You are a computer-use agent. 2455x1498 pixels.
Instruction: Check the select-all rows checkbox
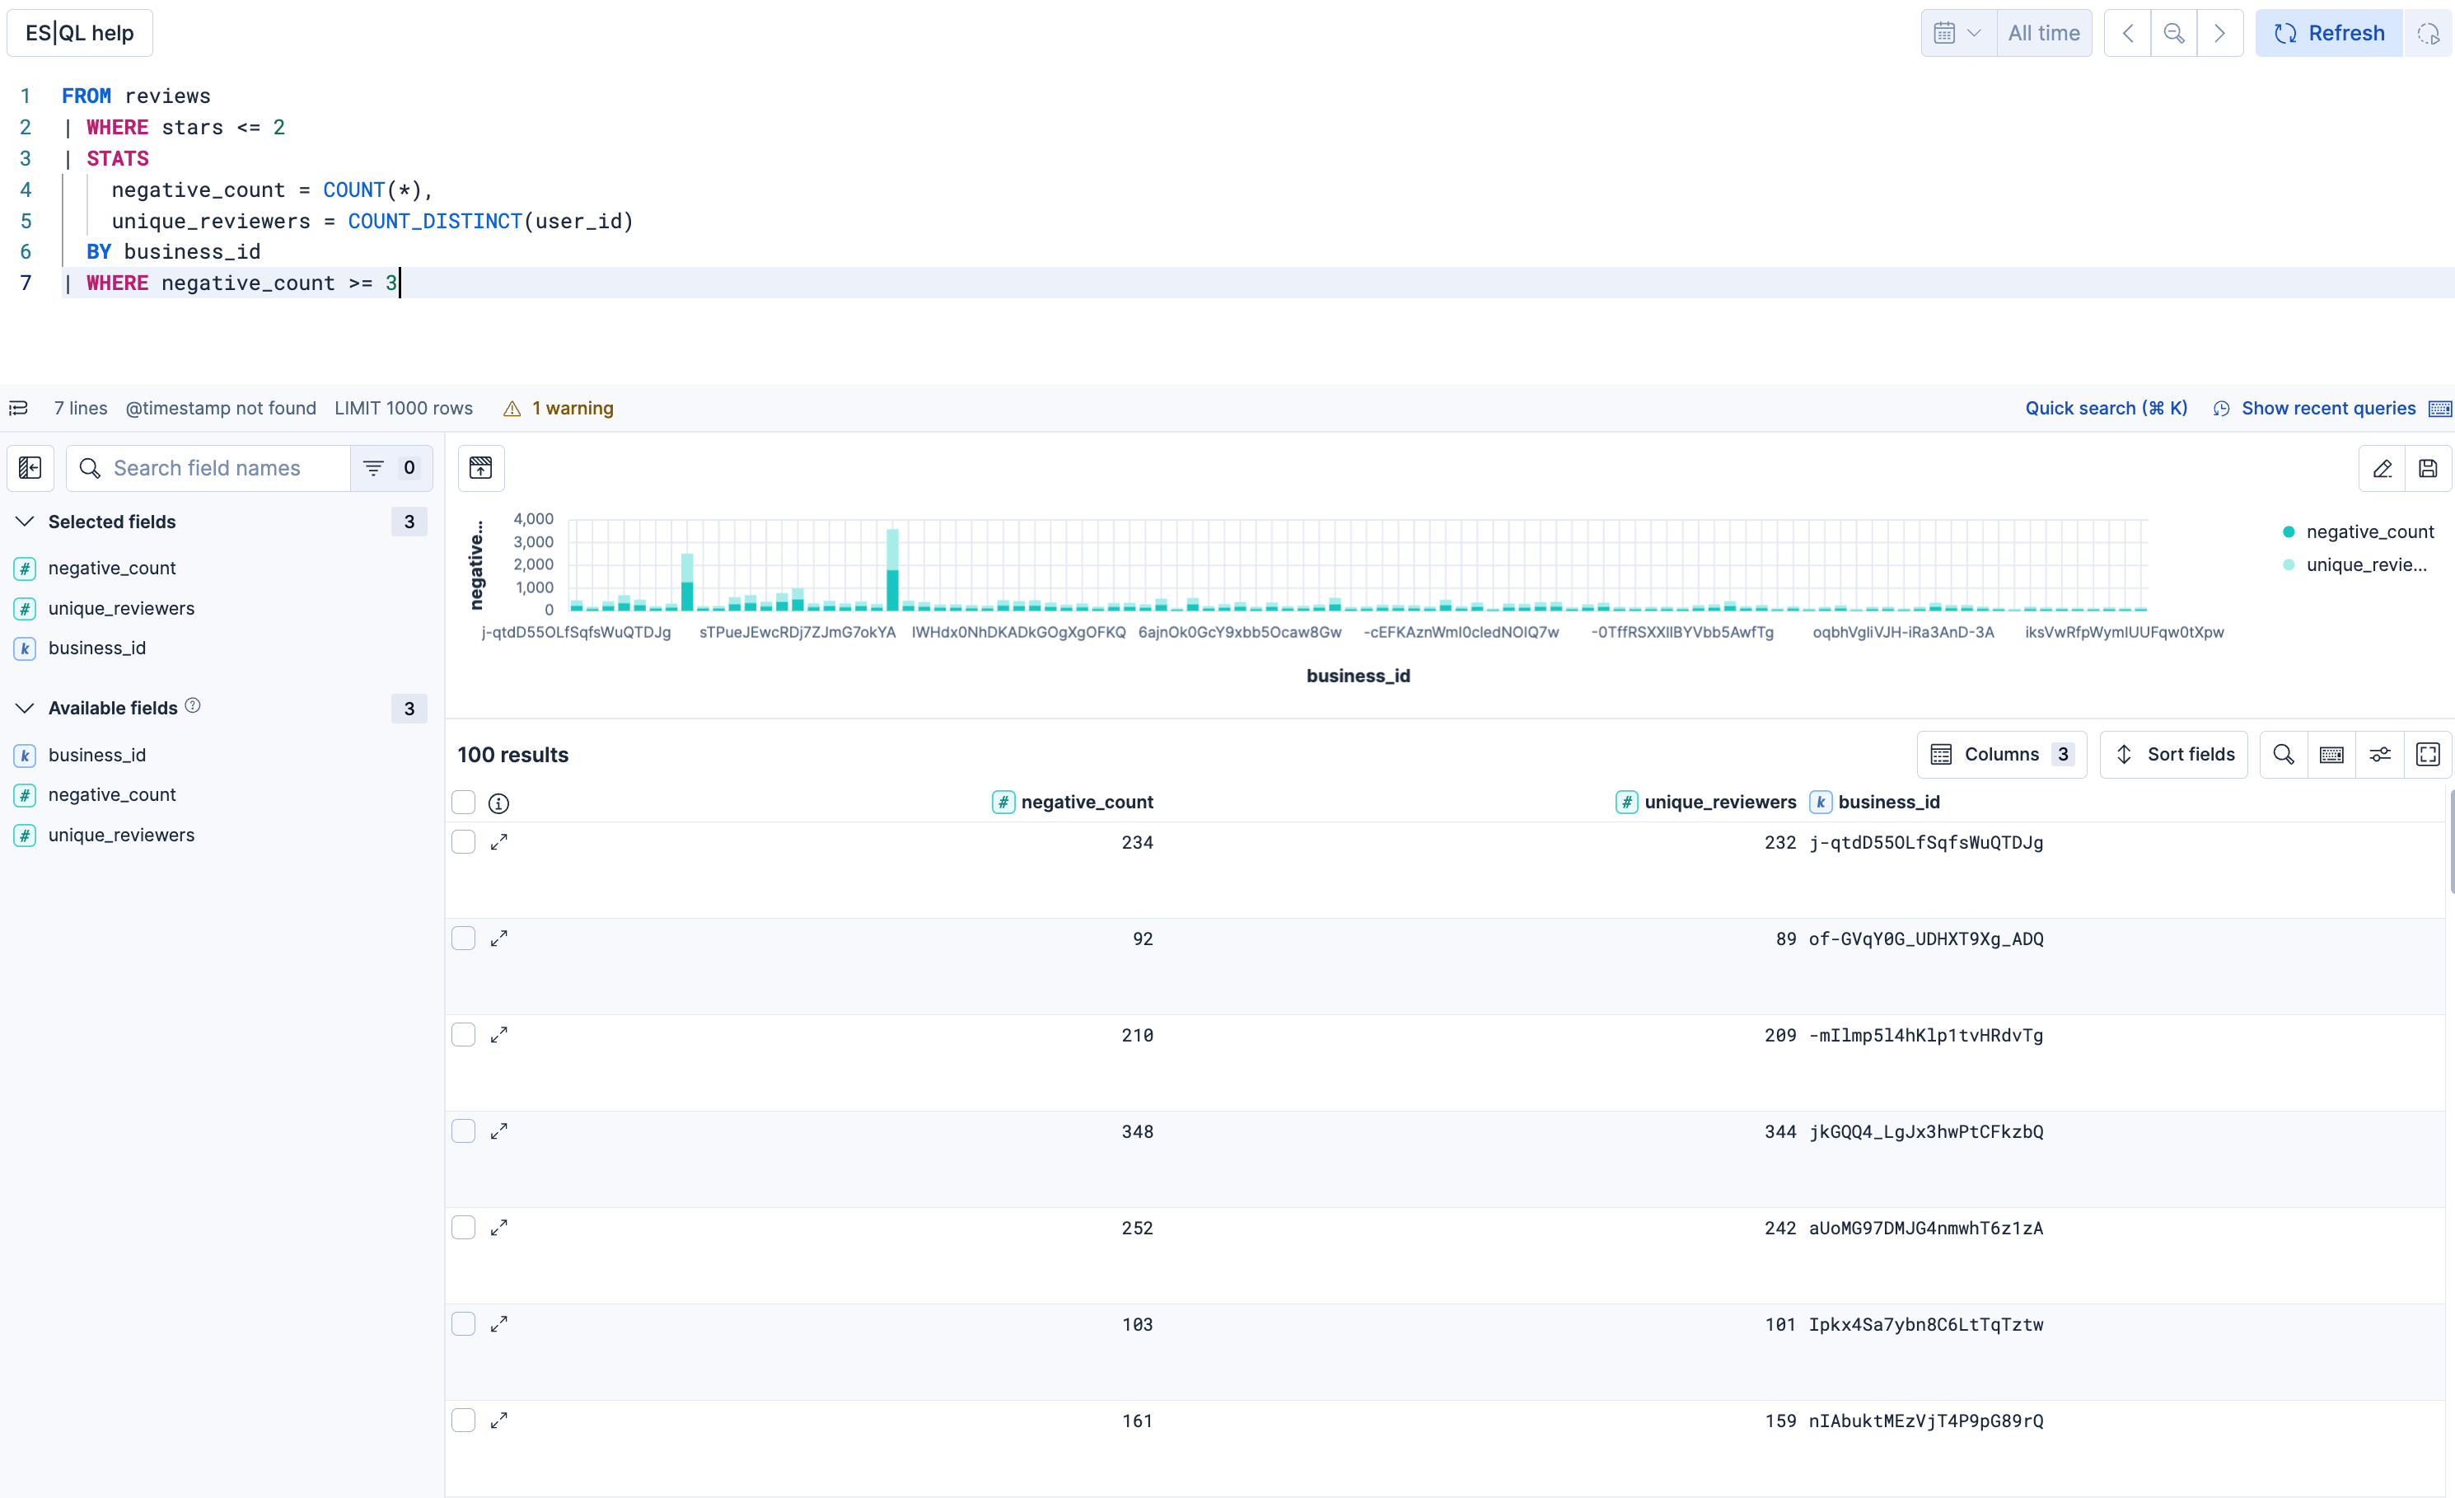463,803
